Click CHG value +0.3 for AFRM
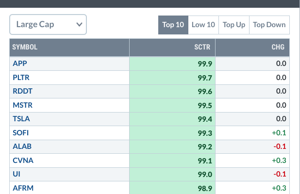The width and height of the screenshot is (300, 194). 279,188
